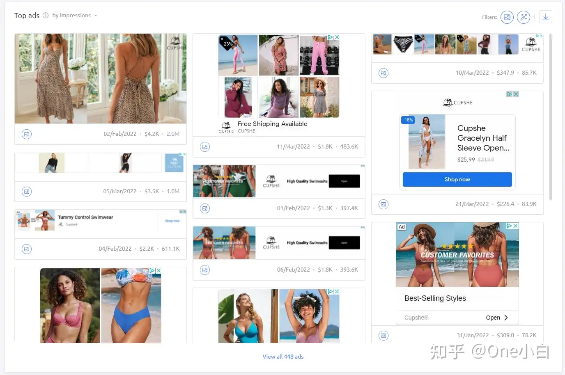
Task: Download the top ads export
Action: [x=546, y=17]
